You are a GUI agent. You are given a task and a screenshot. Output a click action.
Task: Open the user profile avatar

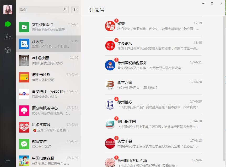(8, 10)
